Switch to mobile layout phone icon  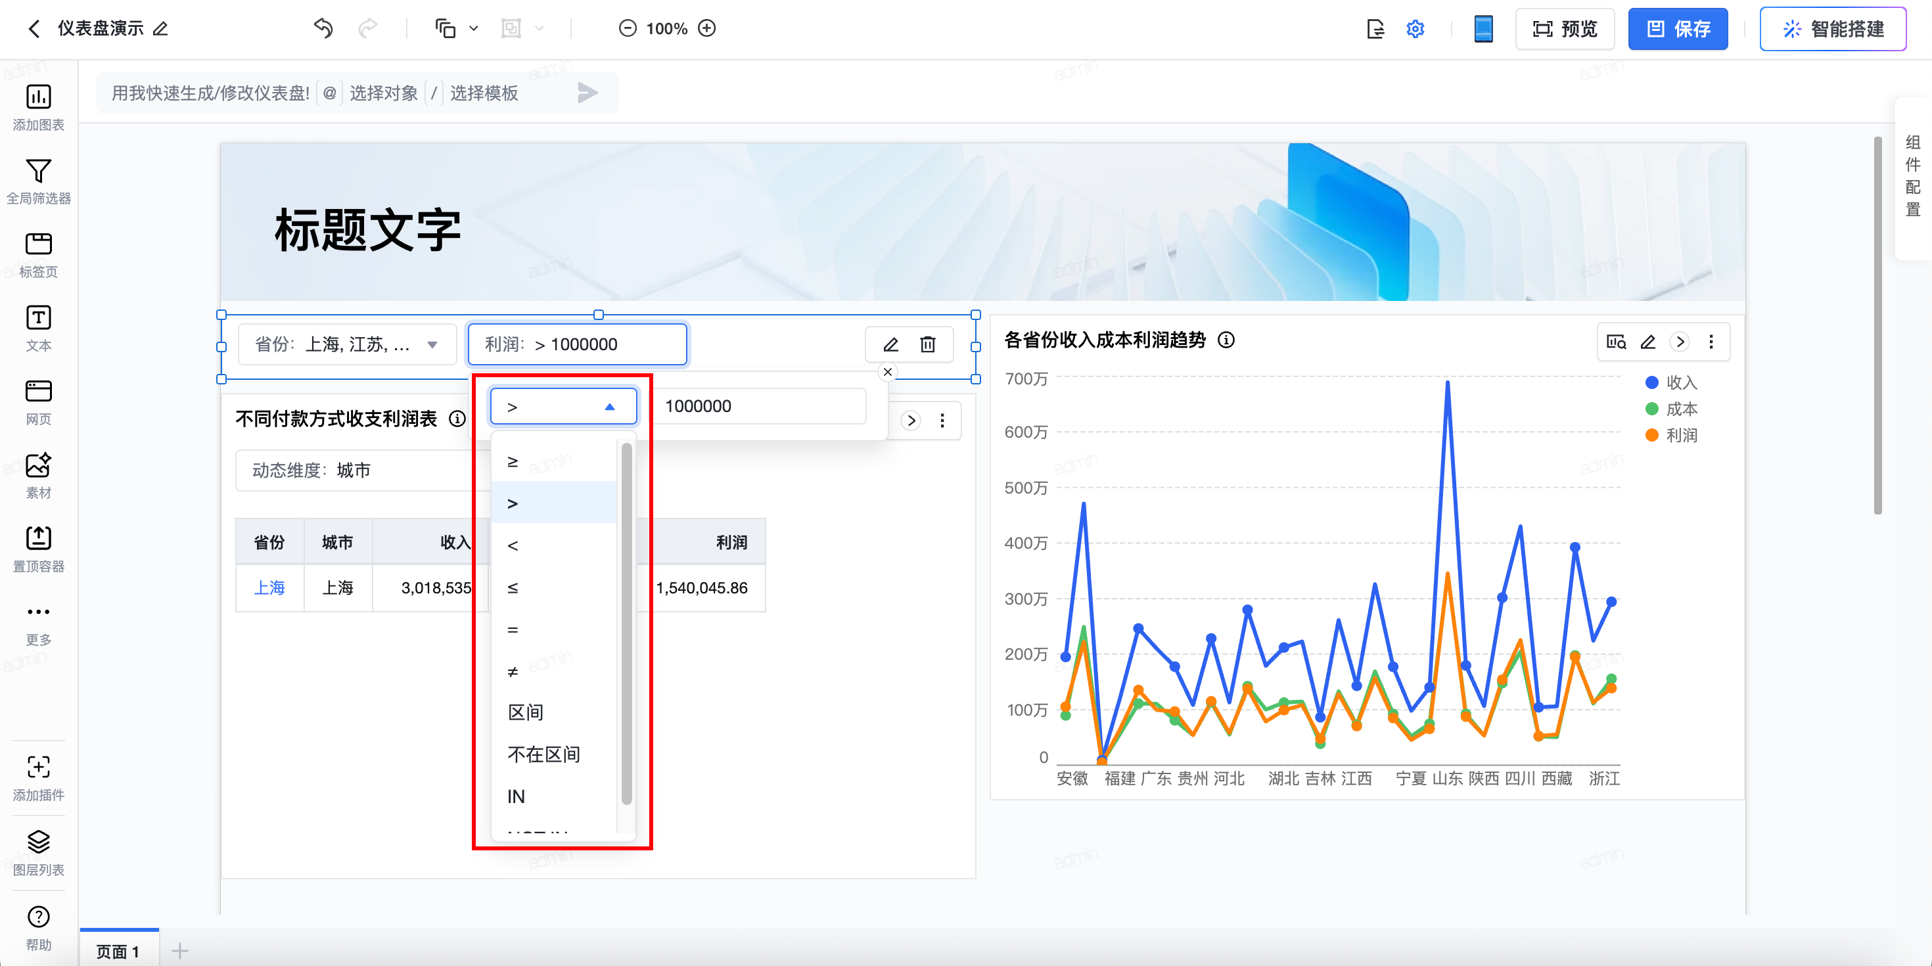pos(1483,28)
